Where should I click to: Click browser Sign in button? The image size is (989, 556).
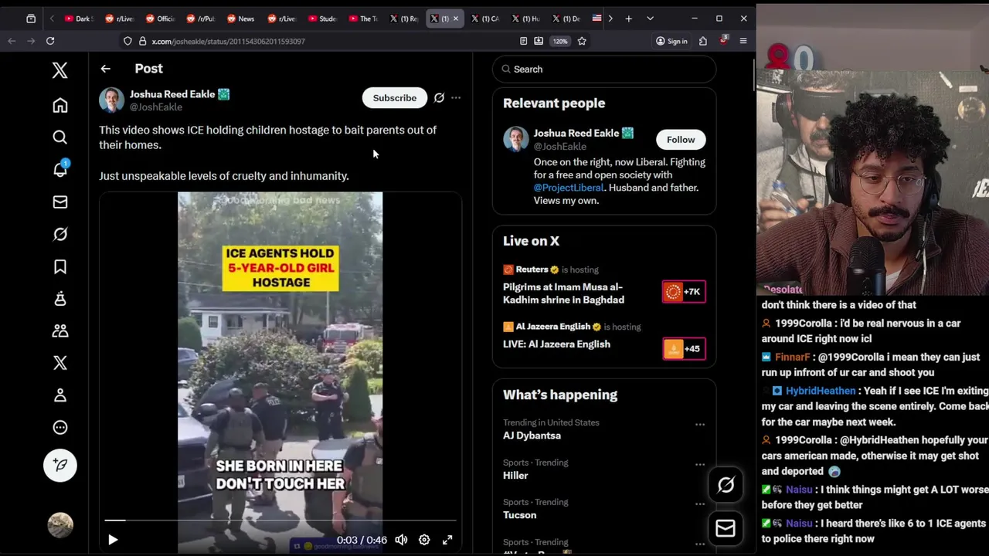pos(671,41)
